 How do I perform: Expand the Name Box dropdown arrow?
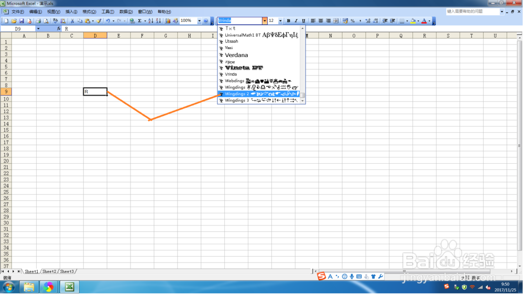[38, 29]
